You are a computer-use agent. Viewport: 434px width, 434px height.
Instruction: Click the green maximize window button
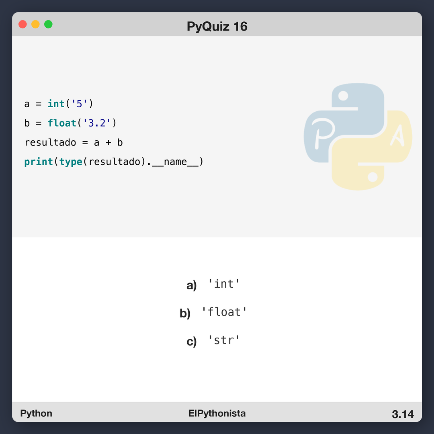click(x=48, y=24)
